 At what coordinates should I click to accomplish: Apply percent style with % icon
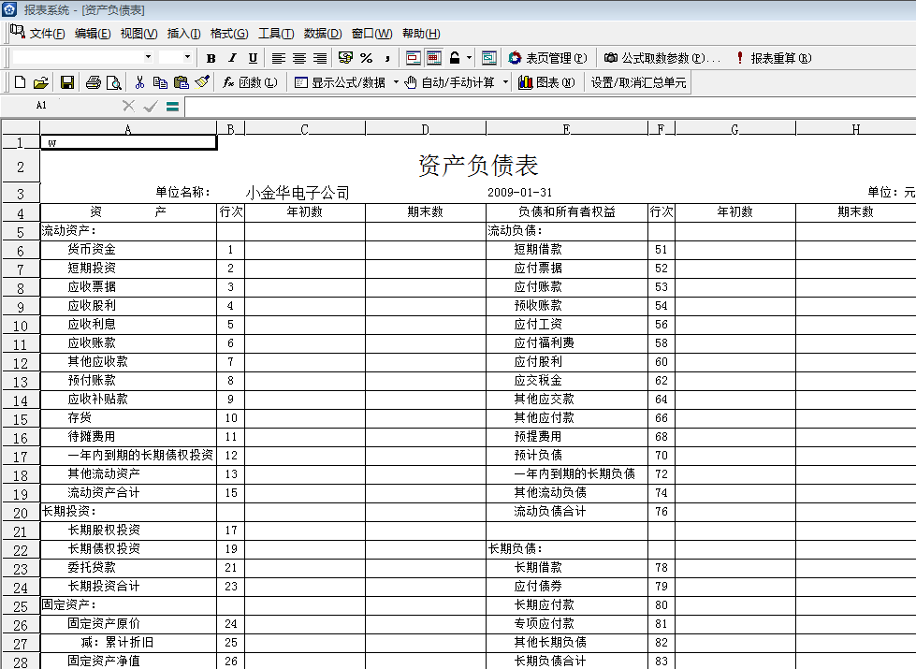366,58
